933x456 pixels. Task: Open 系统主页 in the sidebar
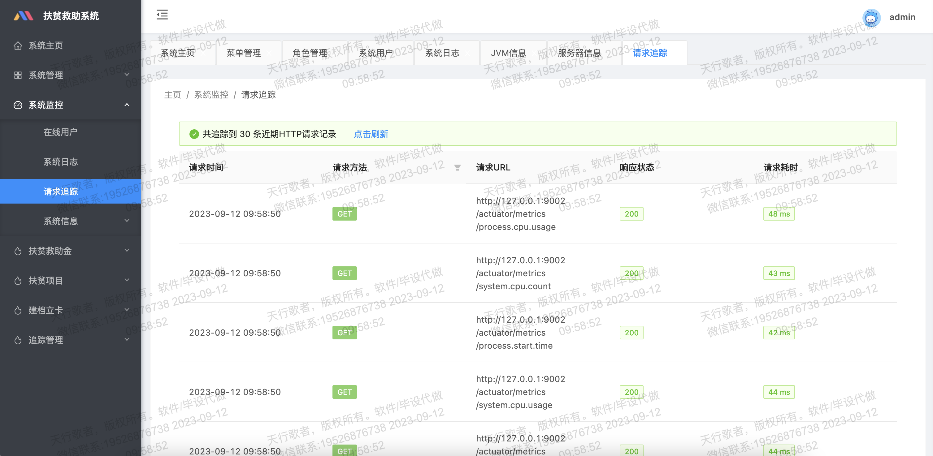coord(71,45)
